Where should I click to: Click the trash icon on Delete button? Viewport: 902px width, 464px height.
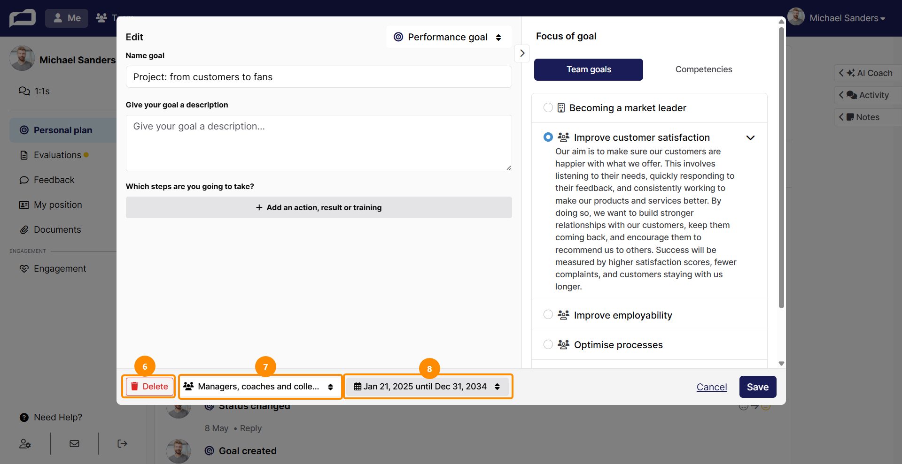point(134,386)
